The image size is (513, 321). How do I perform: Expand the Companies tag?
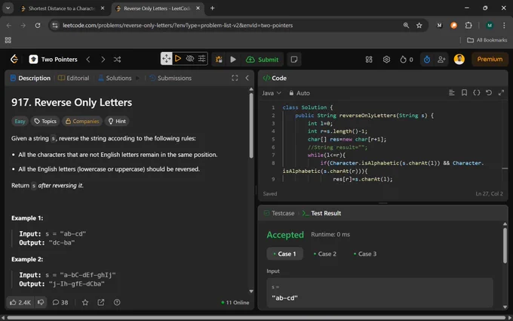tap(82, 121)
